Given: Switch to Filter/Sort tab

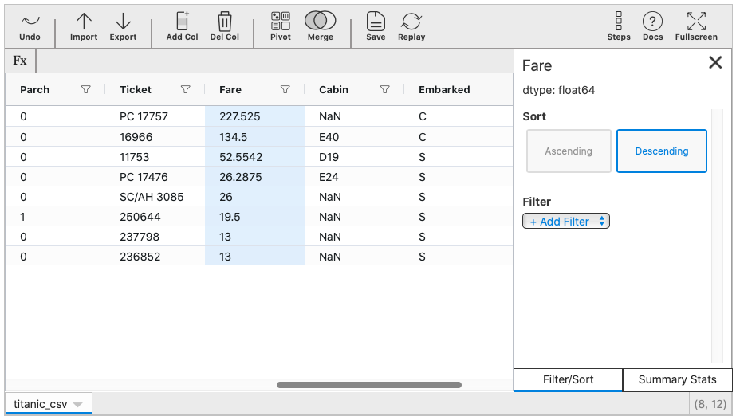Looking at the screenshot, I should click(x=568, y=380).
